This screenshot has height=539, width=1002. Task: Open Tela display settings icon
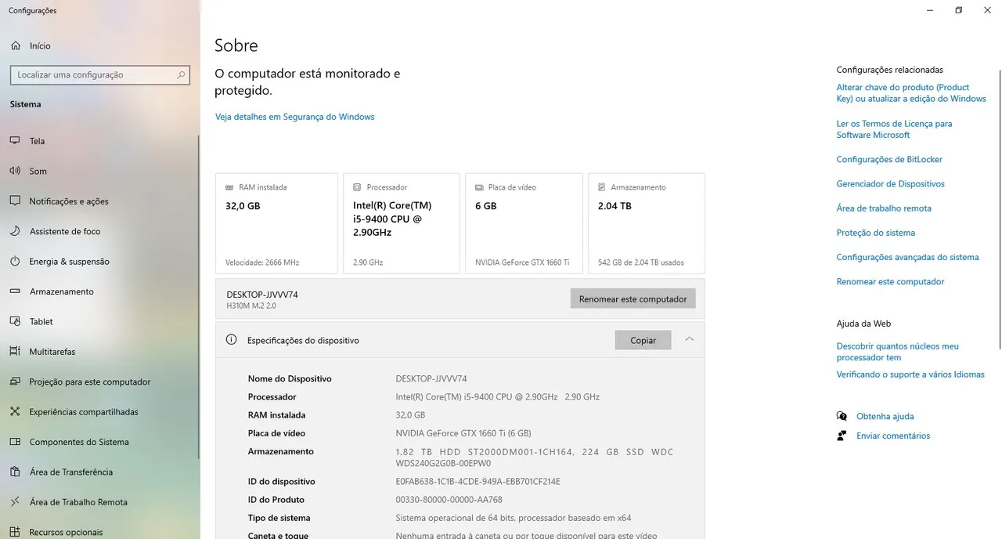coord(15,141)
